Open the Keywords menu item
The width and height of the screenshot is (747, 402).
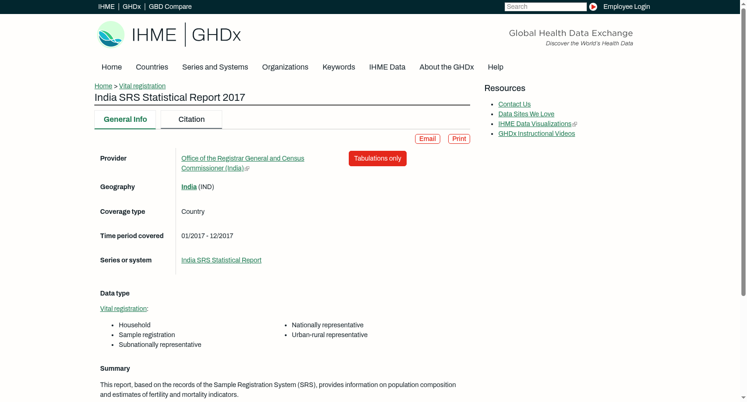338,67
